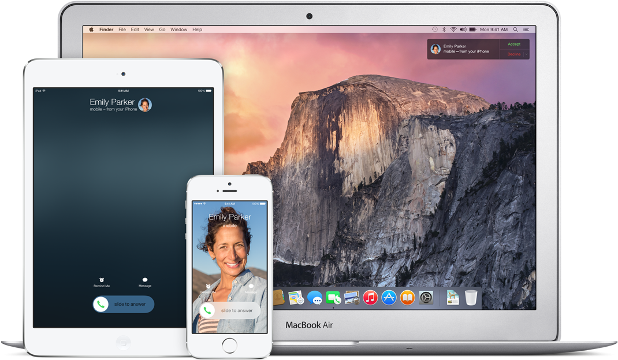Tap Emily Parker's avatar on iPad

145,105
